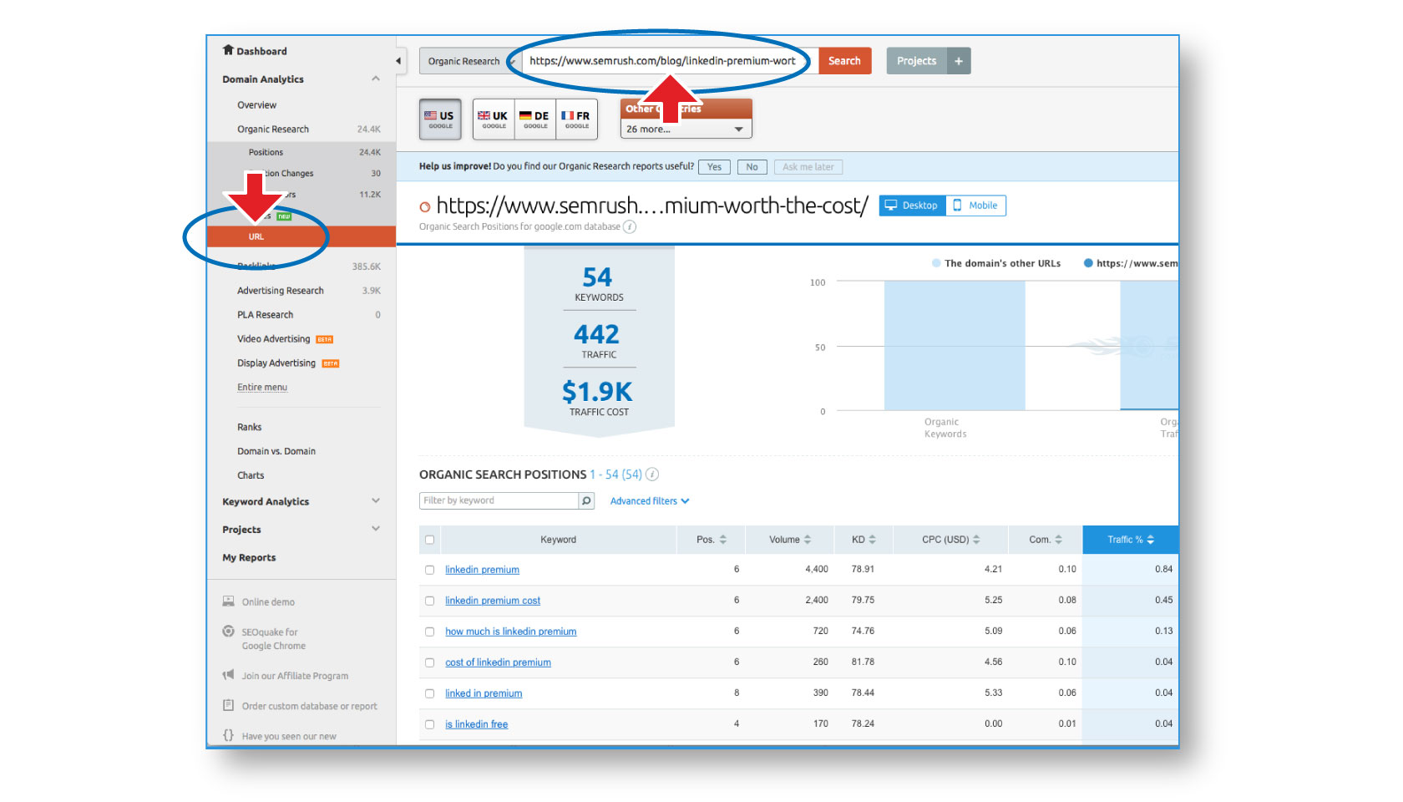
Task: Collapse the sidebar with the left arrow
Action: pos(398,61)
